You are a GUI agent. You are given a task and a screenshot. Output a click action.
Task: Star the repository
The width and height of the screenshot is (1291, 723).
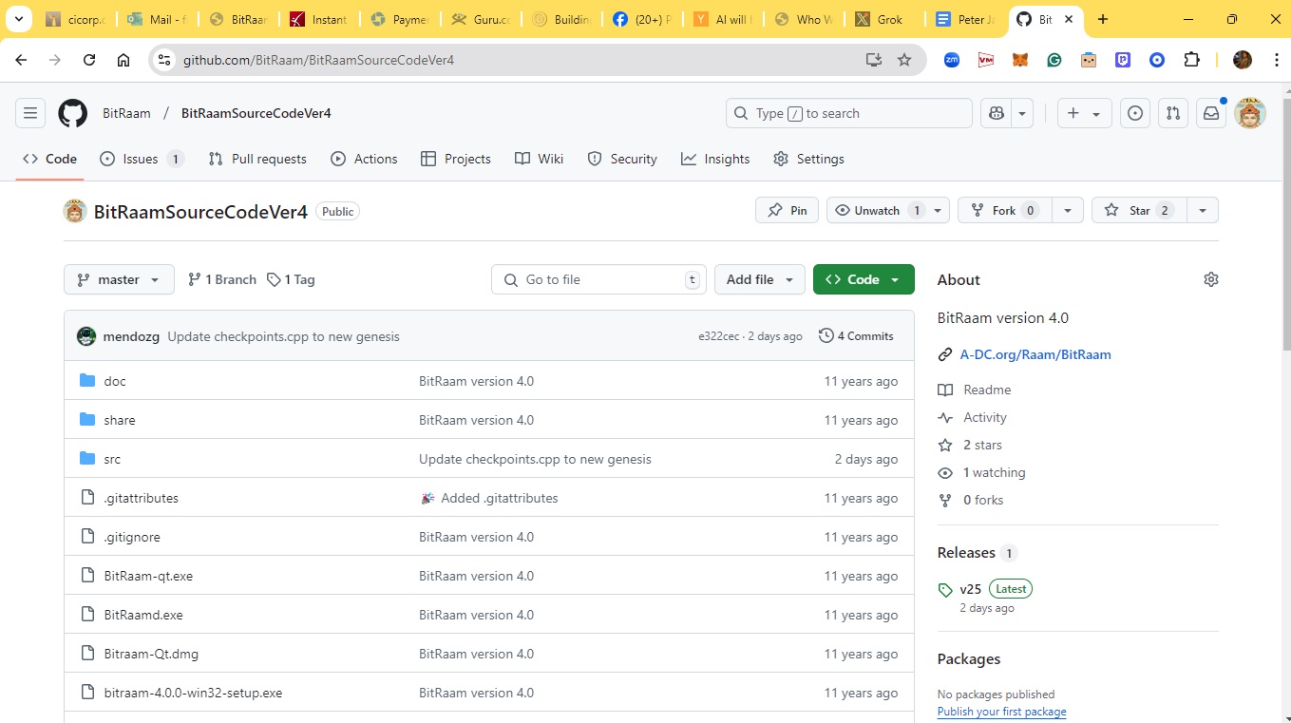(x=1139, y=211)
